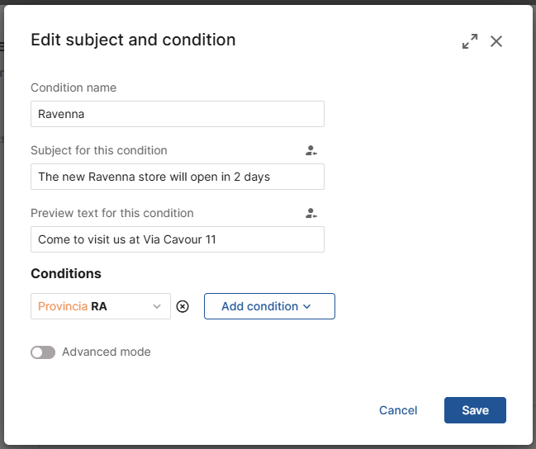
Task: Click the 'Subject for this condition' label
Action: [x=99, y=151]
